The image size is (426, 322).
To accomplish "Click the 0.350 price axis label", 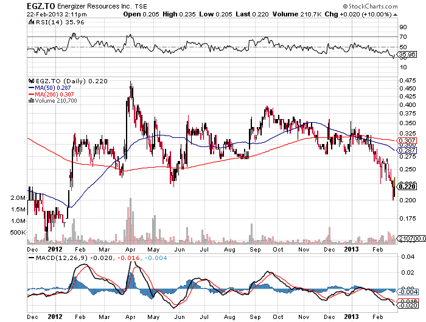I will coord(408,123).
